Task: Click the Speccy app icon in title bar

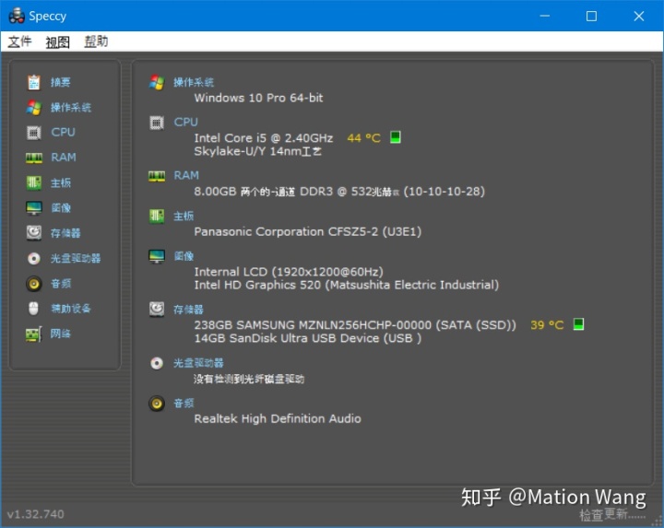Action: (17, 16)
